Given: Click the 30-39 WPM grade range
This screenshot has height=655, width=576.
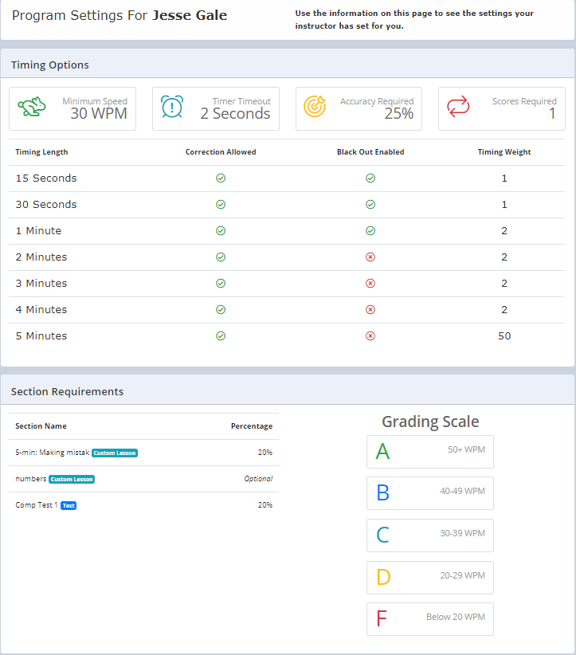Looking at the screenshot, I should tap(462, 533).
